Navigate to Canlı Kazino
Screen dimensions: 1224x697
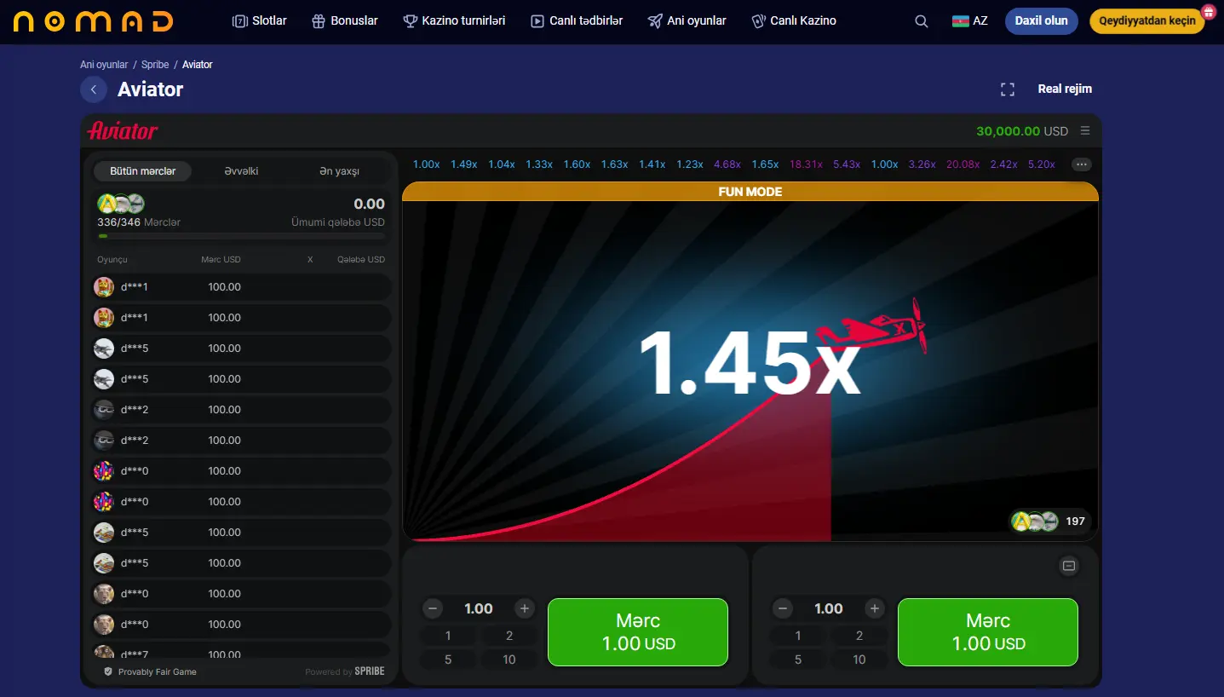794,21
